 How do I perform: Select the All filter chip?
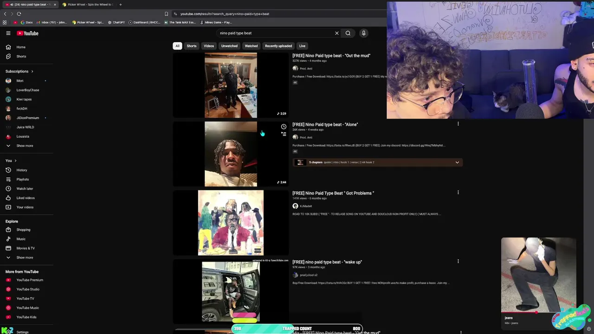click(177, 46)
